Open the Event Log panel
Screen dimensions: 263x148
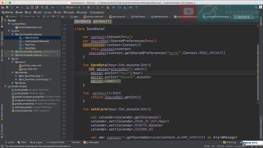pos(229,142)
